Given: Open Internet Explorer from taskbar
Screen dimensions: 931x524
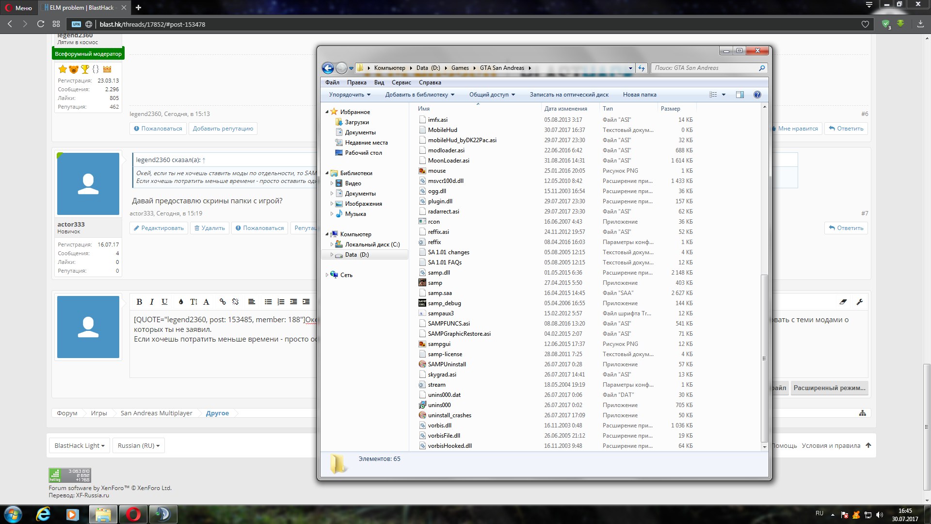Looking at the screenshot, I should coord(43,514).
